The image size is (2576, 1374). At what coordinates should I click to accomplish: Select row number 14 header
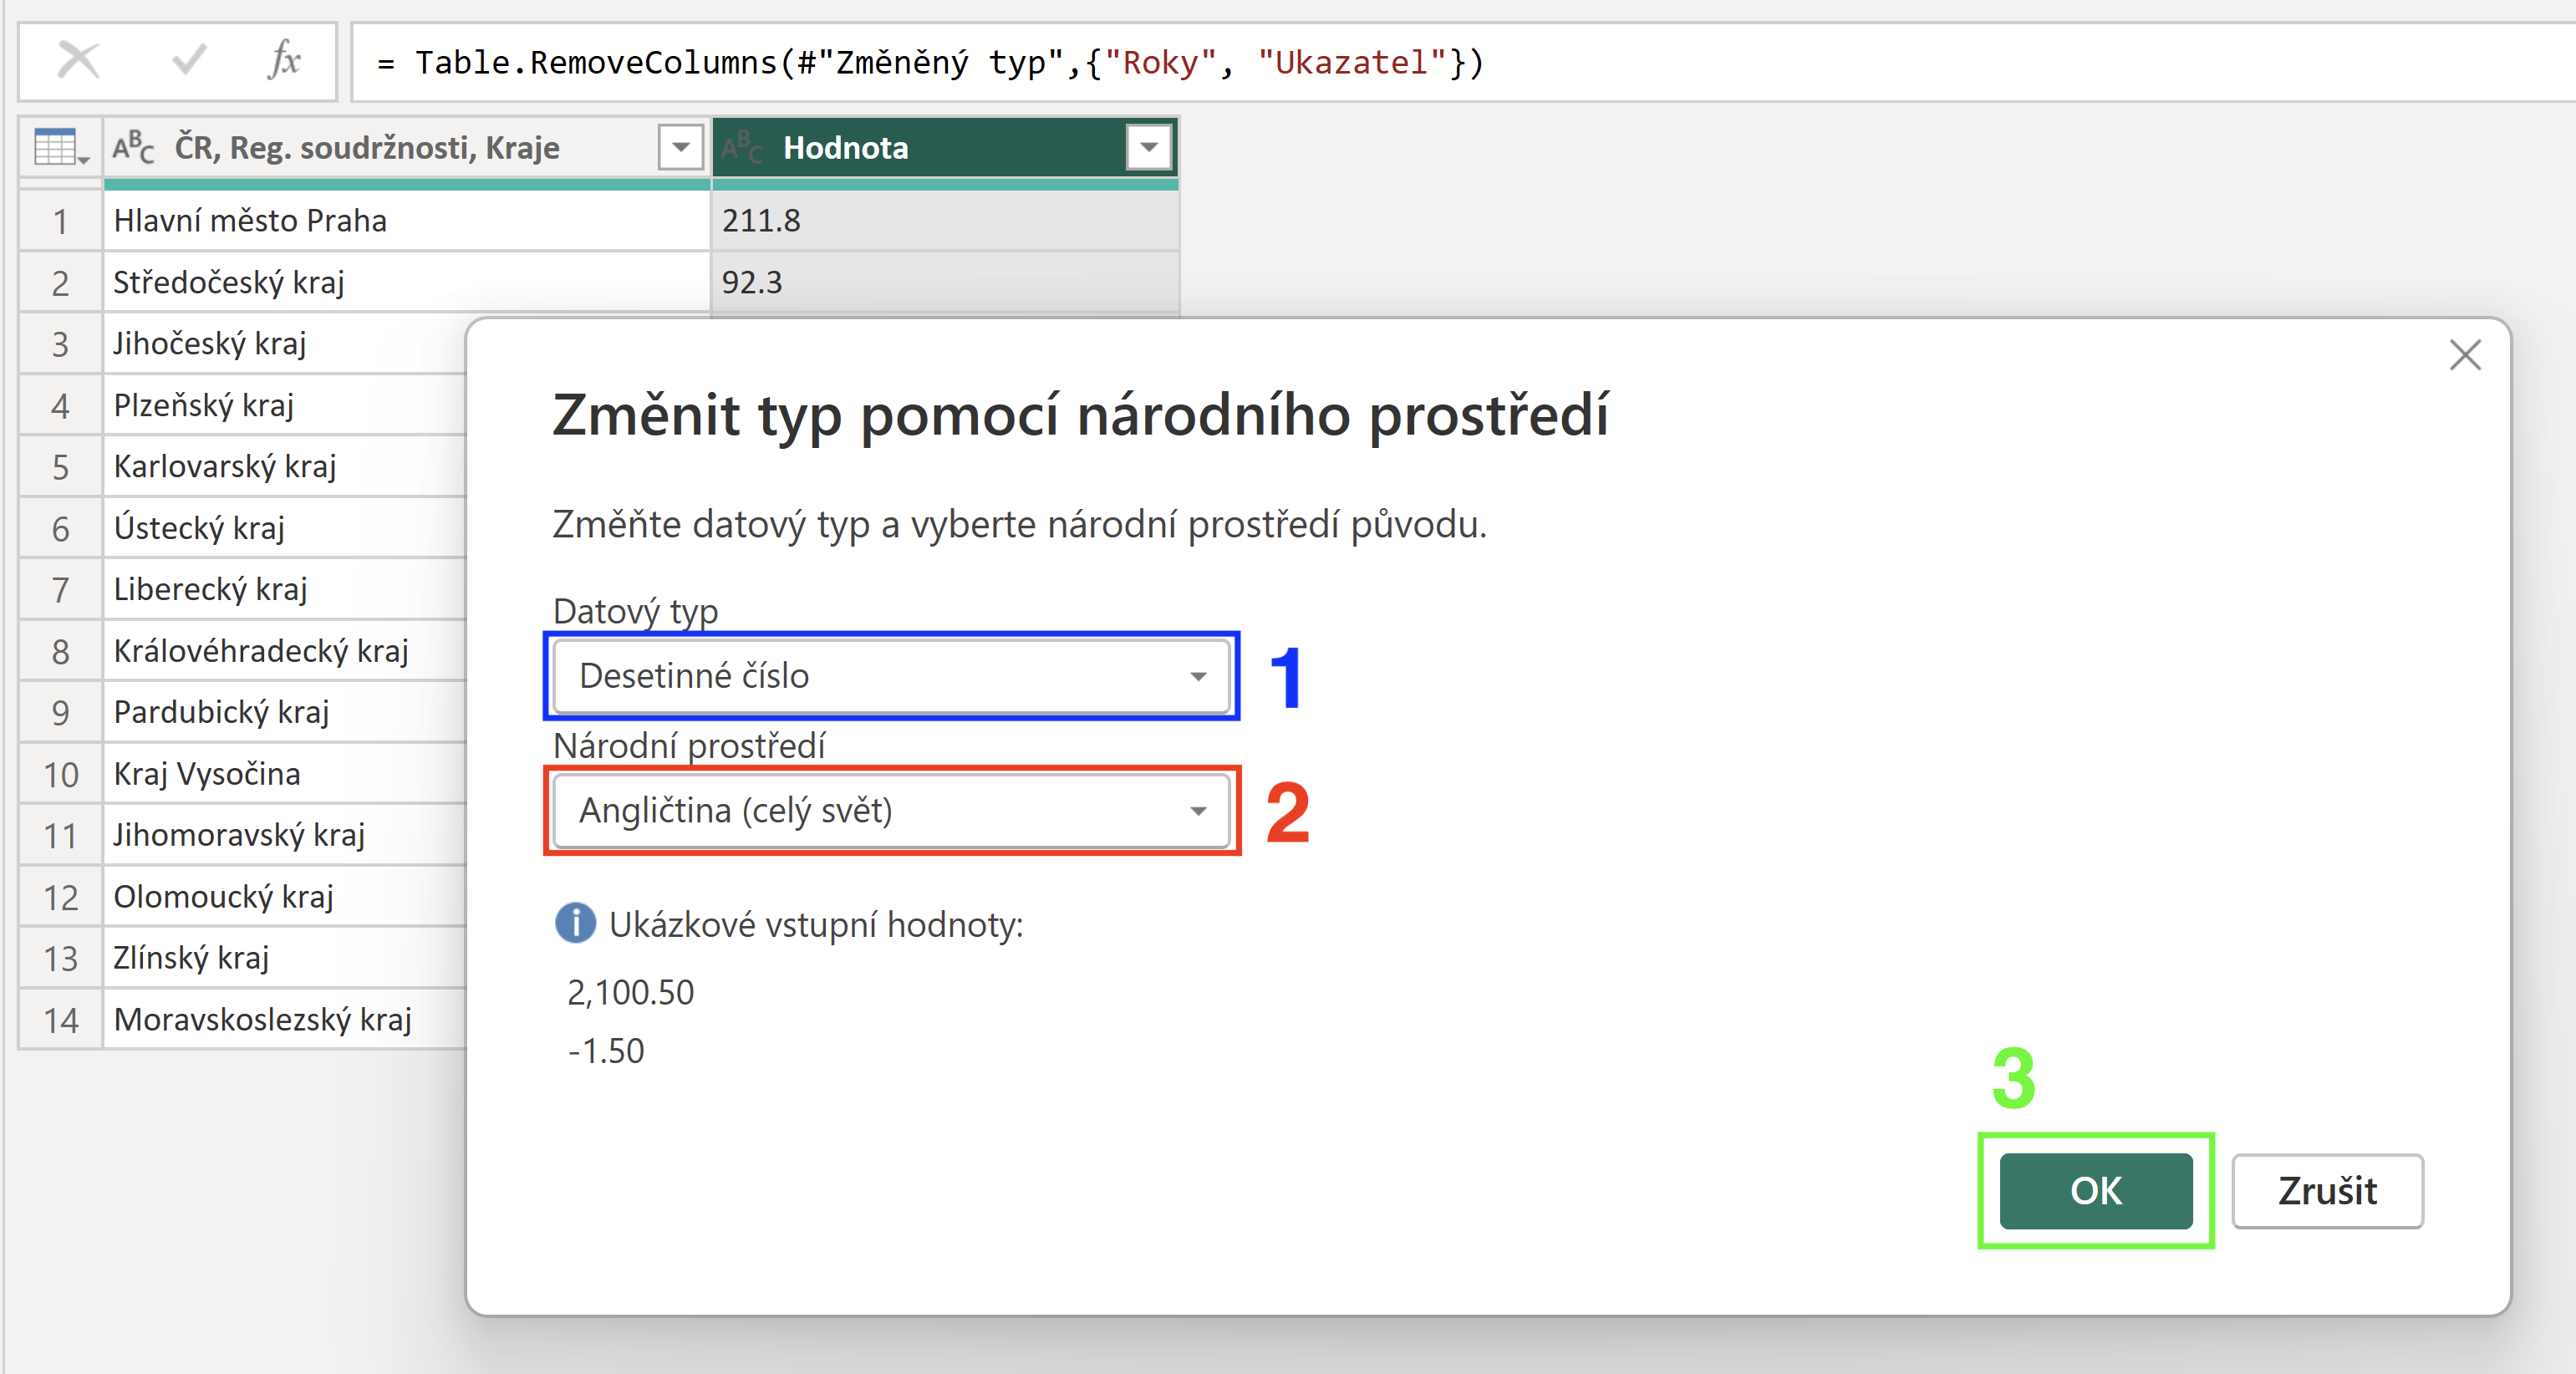click(x=61, y=1020)
